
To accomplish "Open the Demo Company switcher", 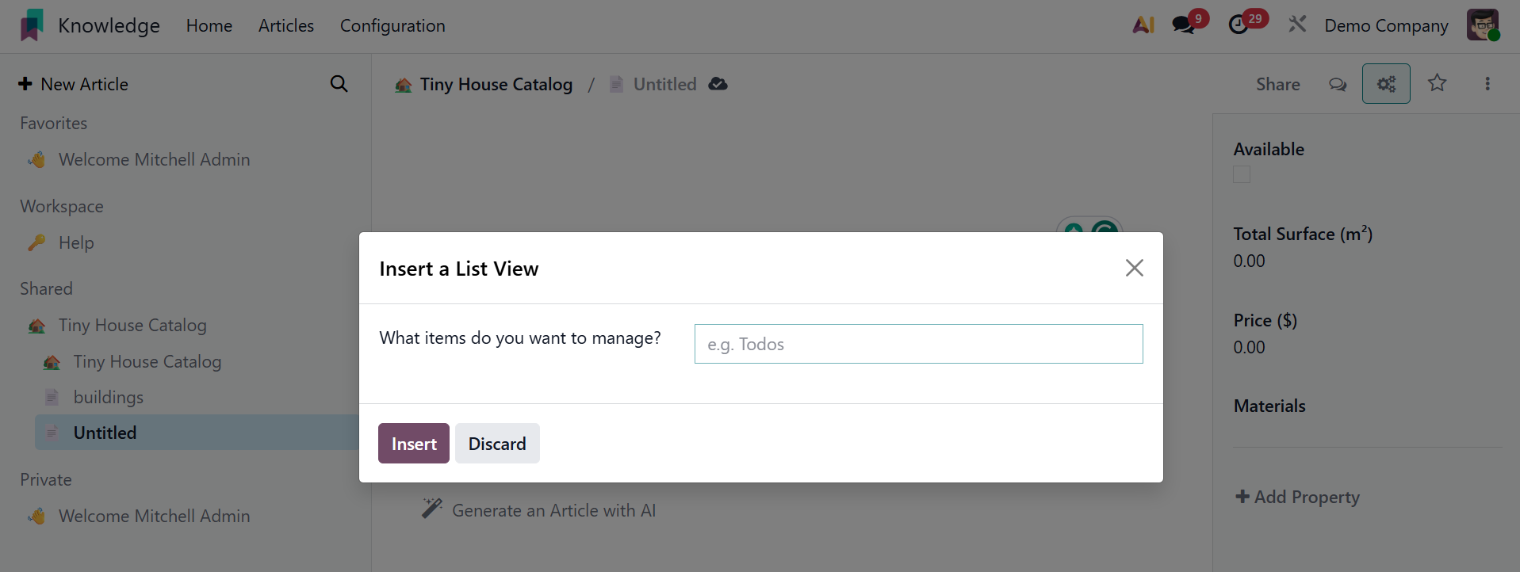I will [1386, 25].
